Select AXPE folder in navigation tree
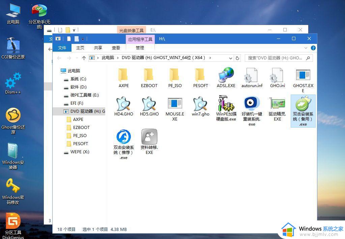The height and width of the screenshot is (239, 345). tap(75, 120)
